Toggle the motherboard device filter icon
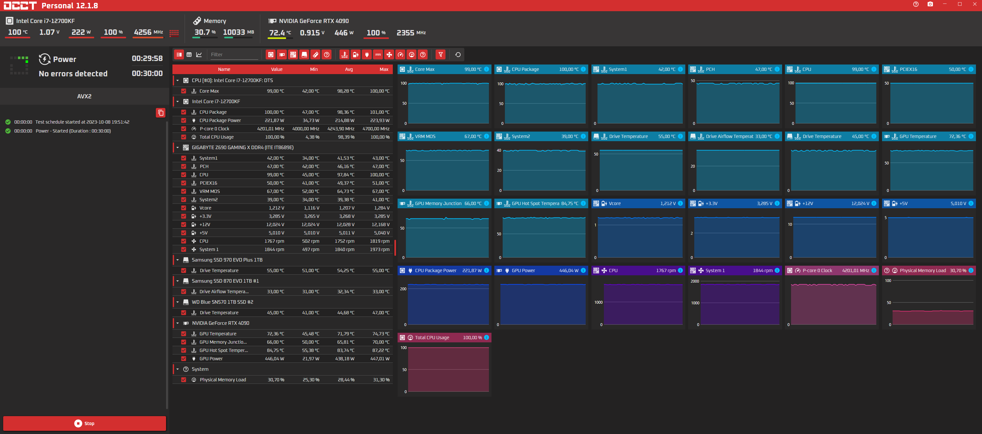Screen dimensions: 982x434 pos(293,55)
